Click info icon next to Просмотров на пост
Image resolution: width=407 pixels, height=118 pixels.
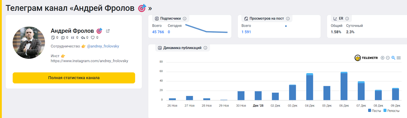click(288, 19)
